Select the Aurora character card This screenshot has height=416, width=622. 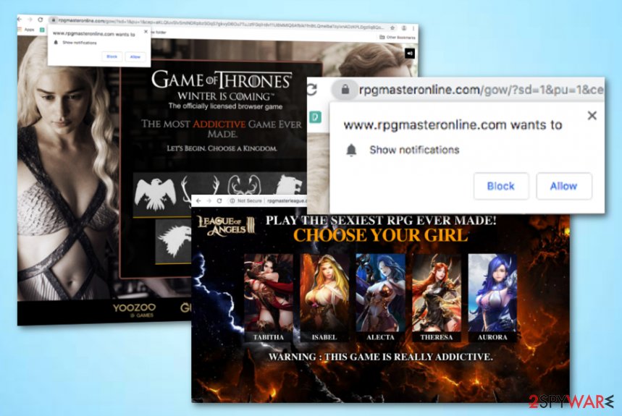click(x=492, y=297)
